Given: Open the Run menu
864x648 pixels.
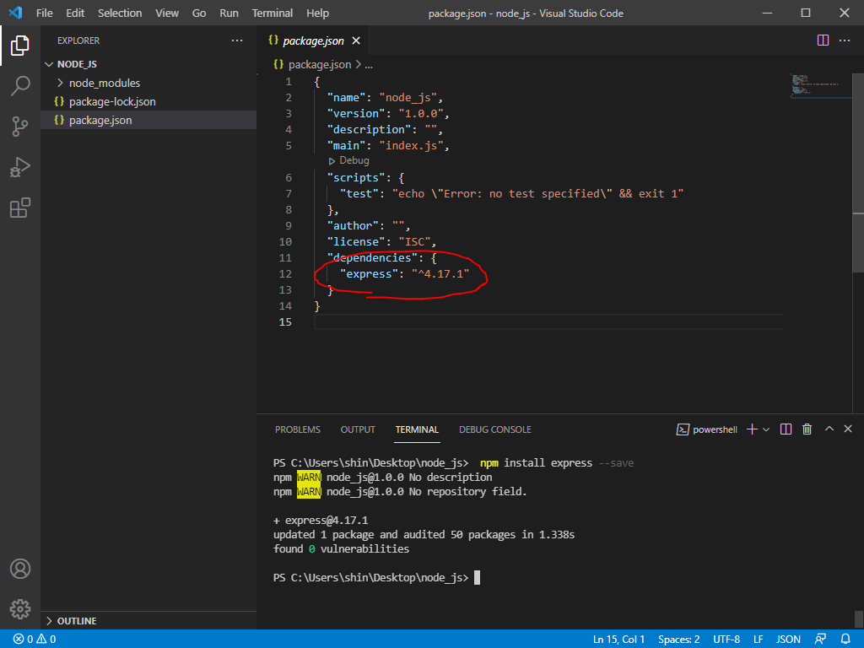Looking at the screenshot, I should point(229,13).
